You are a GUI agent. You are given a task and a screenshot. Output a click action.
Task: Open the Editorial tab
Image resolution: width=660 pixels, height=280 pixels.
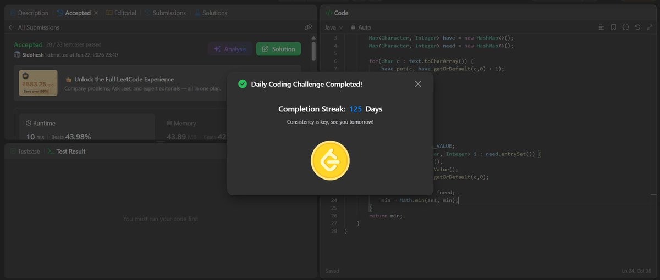[x=120, y=13]
